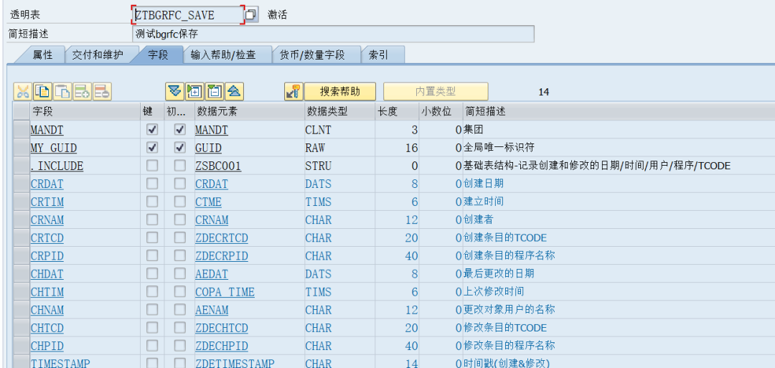The image size is (775, 368).
Task: Open value help next to ZTBGRFC_SAVE field
Action: coord(252,14)
